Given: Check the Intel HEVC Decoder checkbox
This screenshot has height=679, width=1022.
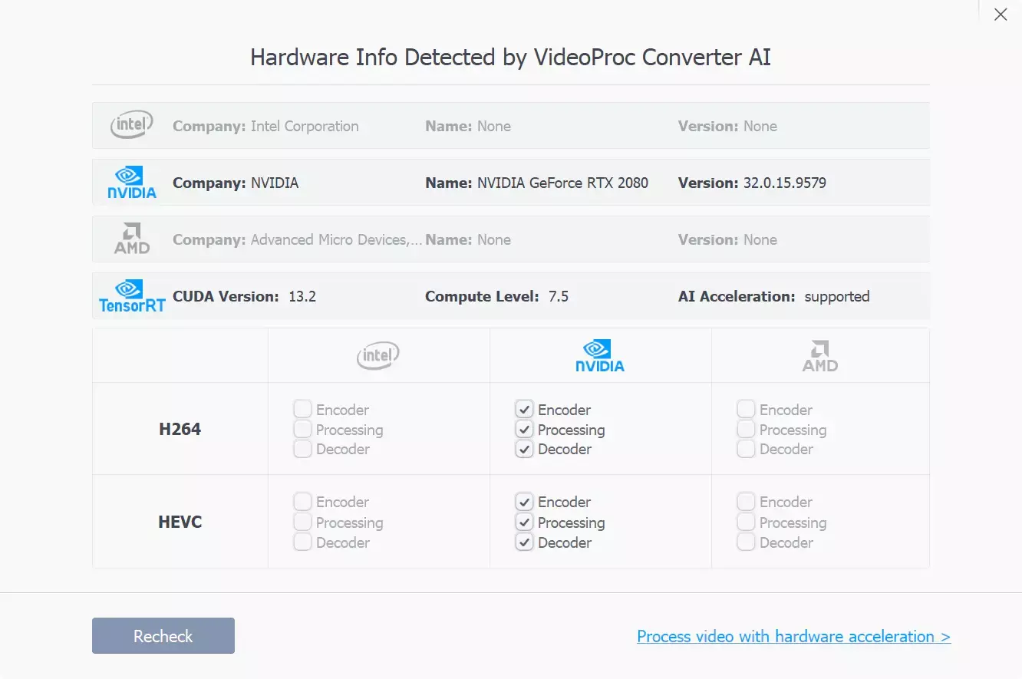Looking at the screenshot, I should [x=302, y=542].
